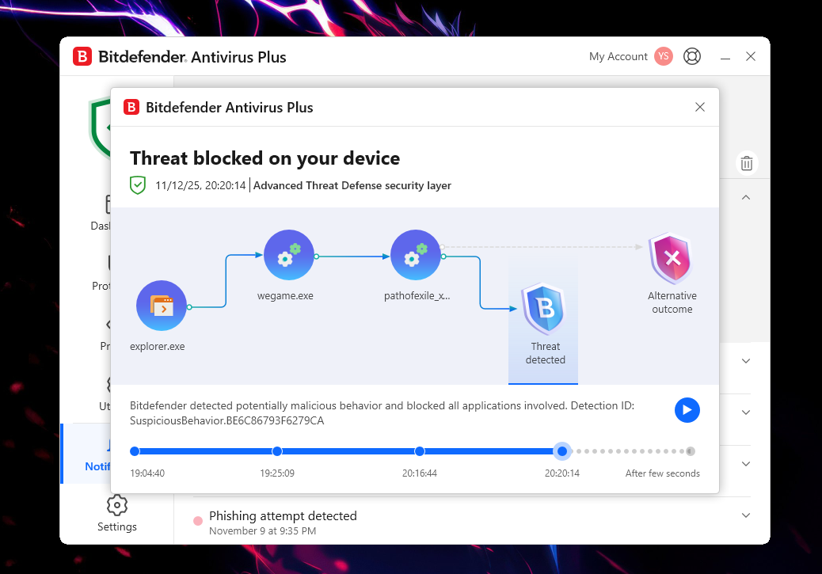Click the Threat detected shield icon
The image size is (822, 574).
point(544,310)
